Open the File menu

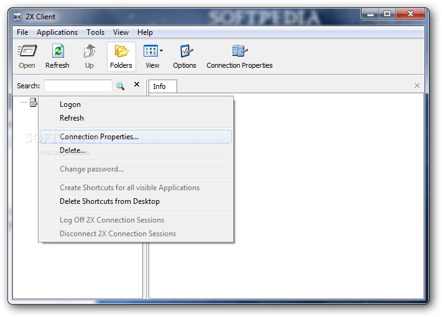pos(22,32)
